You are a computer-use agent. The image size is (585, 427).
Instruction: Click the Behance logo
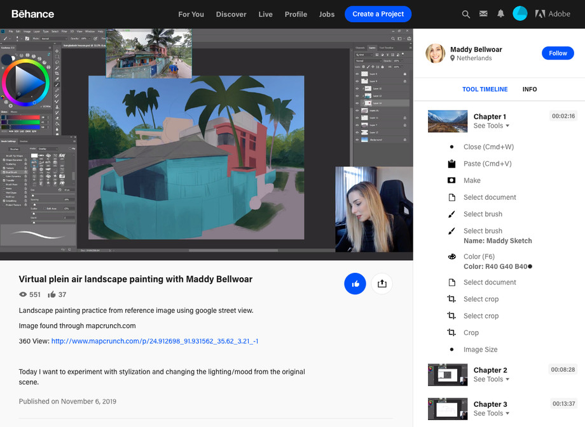click(x=32, y=14)
